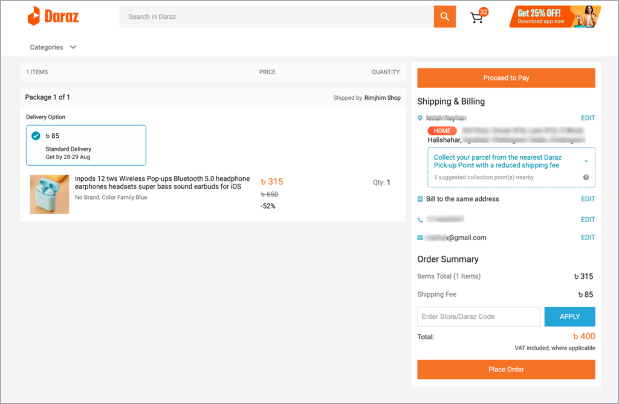Click the Daraz logo
Viewport: 619px width, 404px height.
pyautogui.click(x=53, y=16)
